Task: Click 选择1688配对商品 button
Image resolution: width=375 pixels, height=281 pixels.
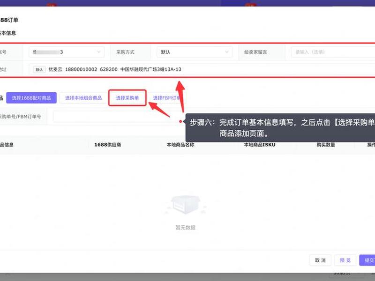Action: tap(31, 98)
